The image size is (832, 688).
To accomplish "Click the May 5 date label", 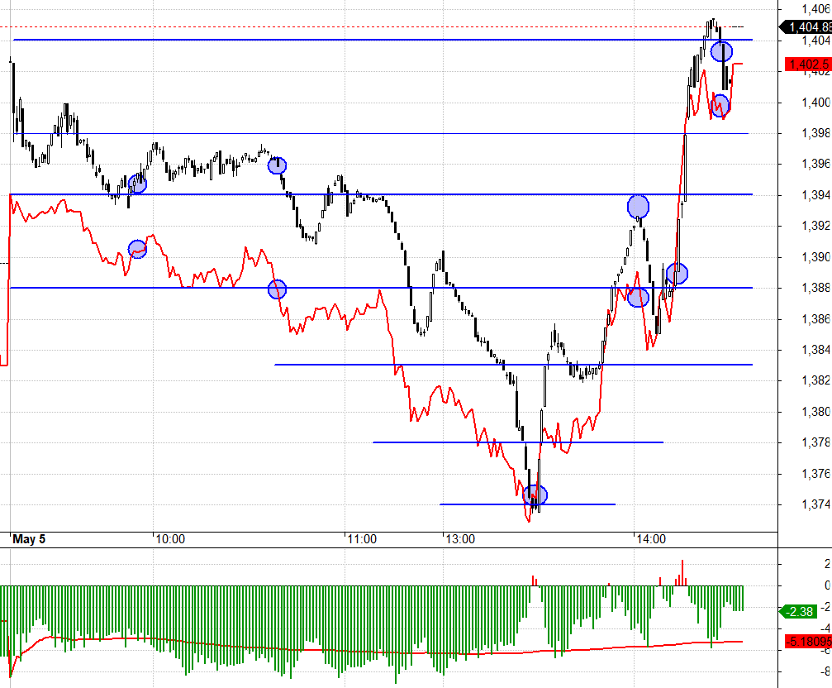I will [29, 539].
